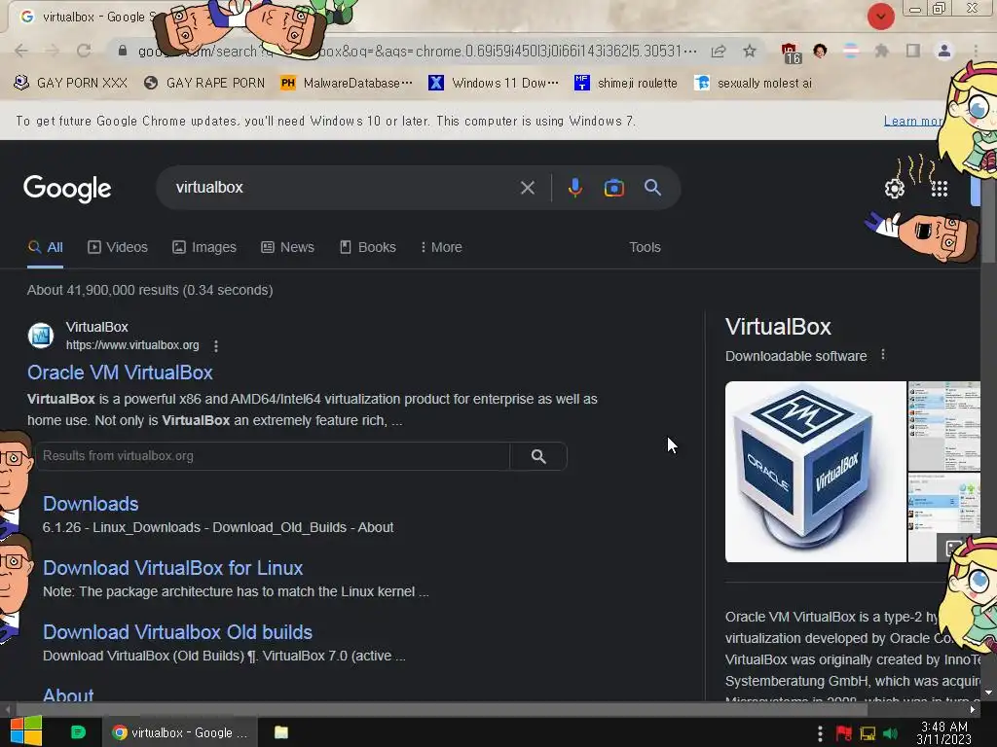Open the upper VirtualBox screenshot thumbnail
This screenshot has width=997, height=747.
click(x=944, y=426)
